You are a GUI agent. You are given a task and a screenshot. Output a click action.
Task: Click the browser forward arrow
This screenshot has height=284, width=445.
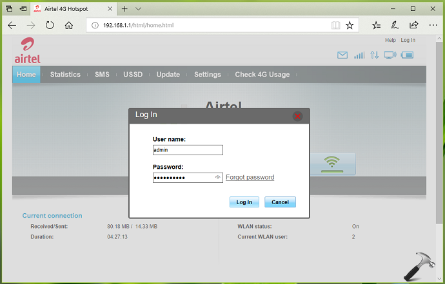(31, 25)
